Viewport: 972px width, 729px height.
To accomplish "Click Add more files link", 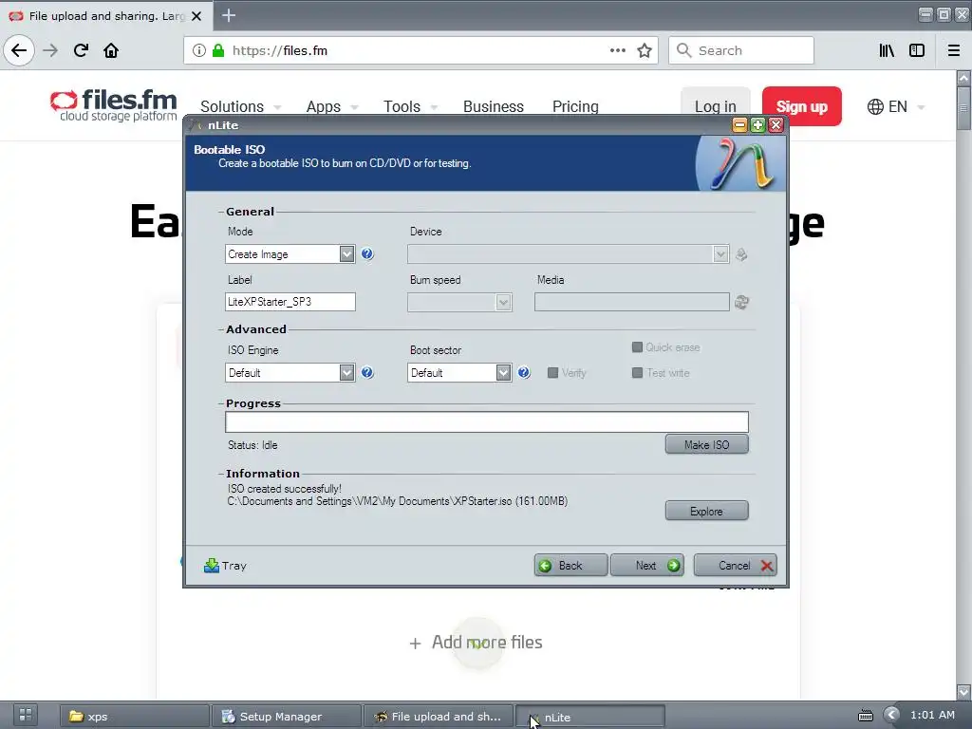I will [x=476, y=643].
